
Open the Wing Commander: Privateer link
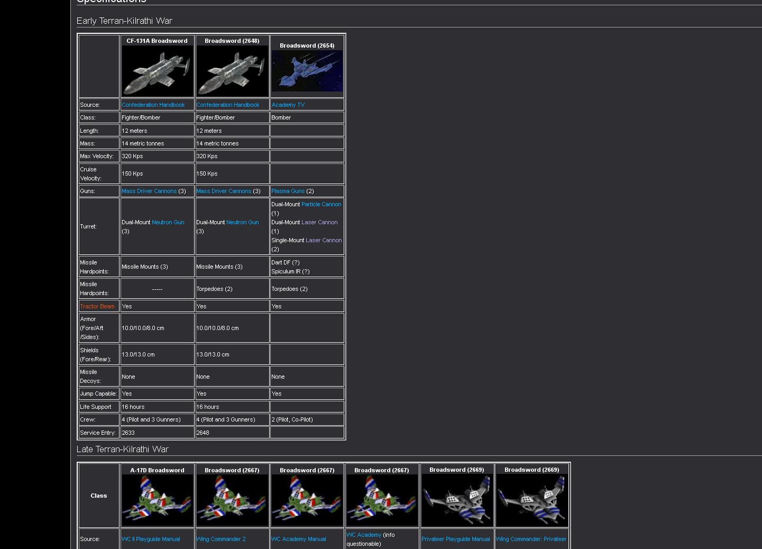click(531, 539)
